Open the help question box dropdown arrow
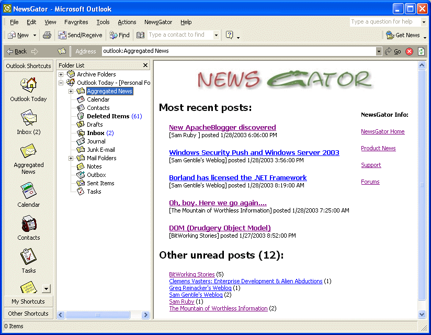 click(x=424, y=22)
